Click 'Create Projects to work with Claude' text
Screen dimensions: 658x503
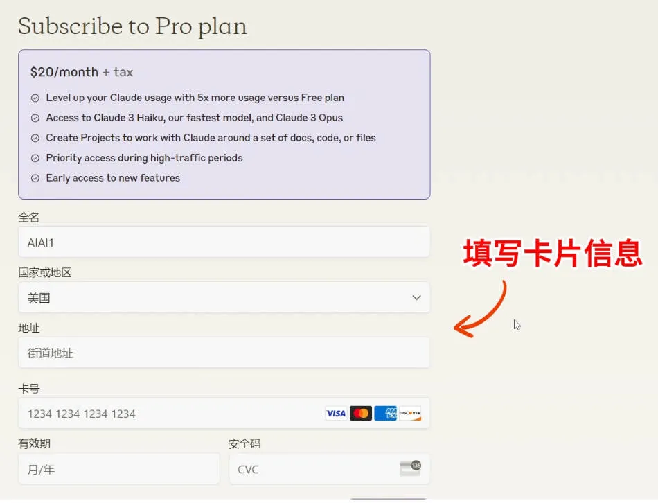[x=211, y=138]
